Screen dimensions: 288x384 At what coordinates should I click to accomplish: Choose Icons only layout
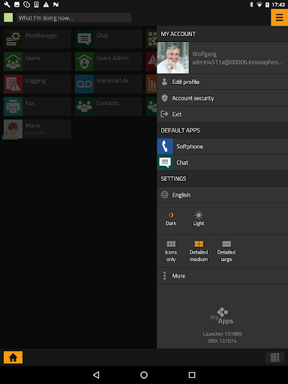point(171,251)
